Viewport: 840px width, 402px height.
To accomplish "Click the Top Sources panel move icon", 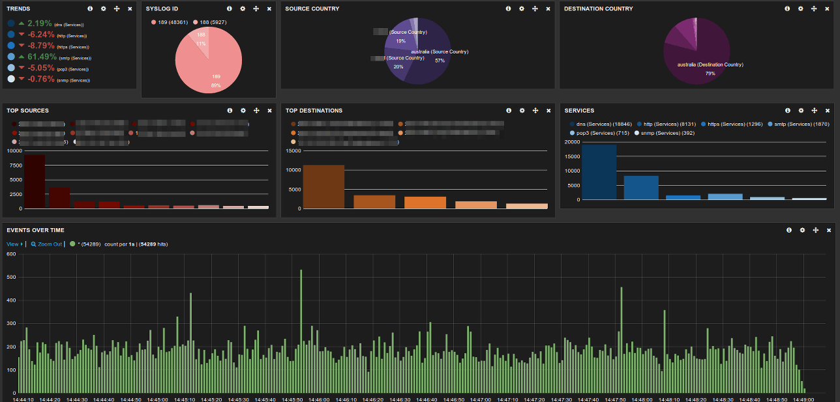I will pyautogui.click(x=256, y=111).
